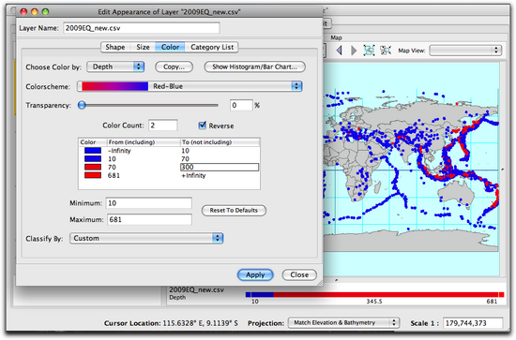Click Reset To Defaults

[x=234, y=210]
